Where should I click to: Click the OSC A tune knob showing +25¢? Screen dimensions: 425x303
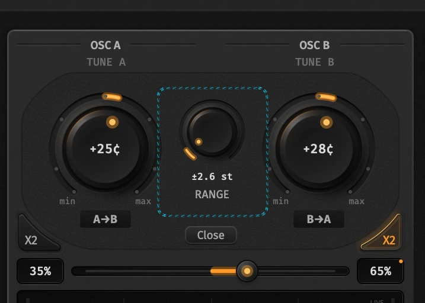pos(105,147)
